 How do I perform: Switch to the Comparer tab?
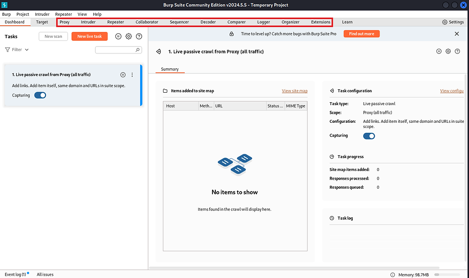click(236, 22)
